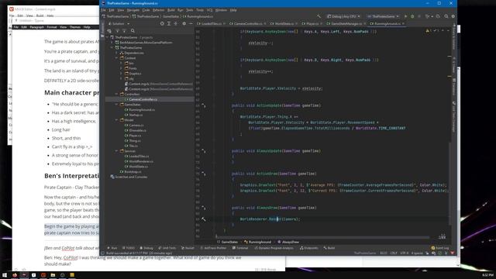
Task: Open the Unit Tests tool window button
Action: [167, 248]
